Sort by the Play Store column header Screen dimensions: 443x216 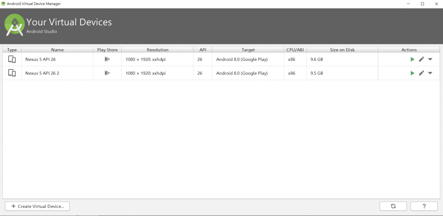coord(107,50)
